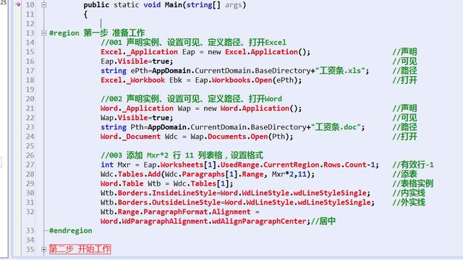Expand the collapsed 第二步 开始工作 region

pos(43,249)
